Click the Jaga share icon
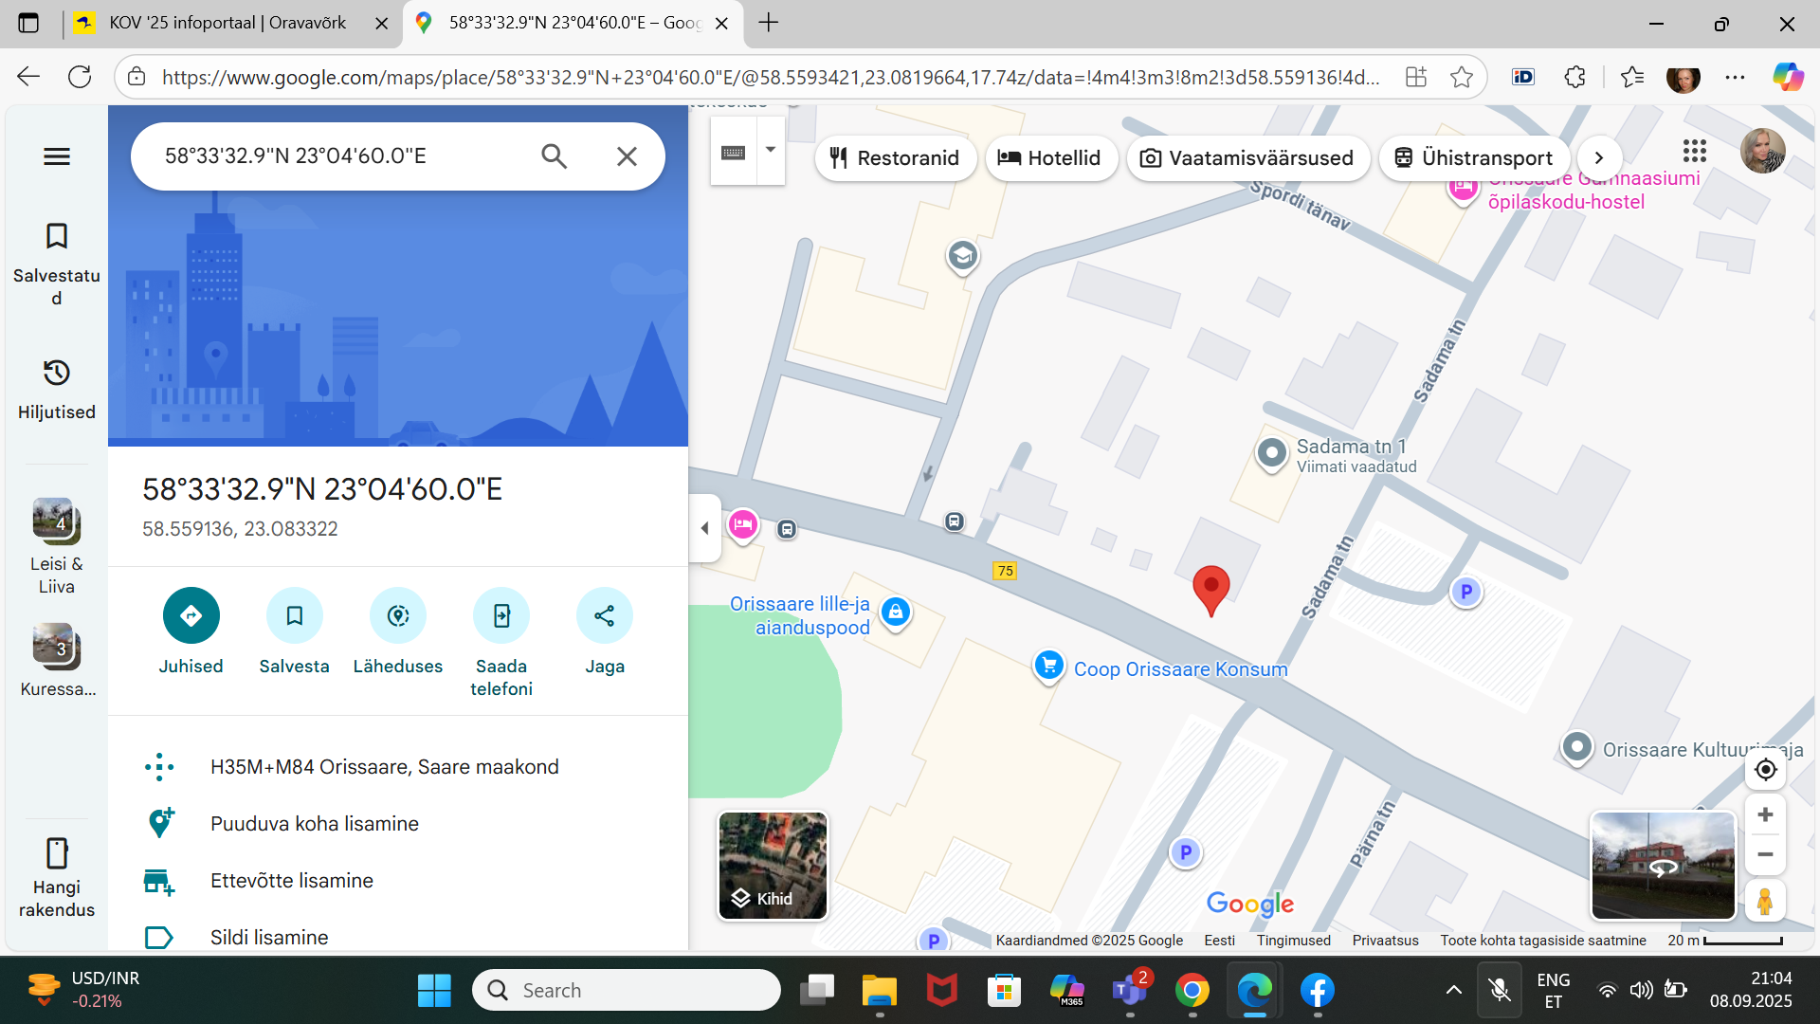1820x1024 pixels. click(604, 616)
